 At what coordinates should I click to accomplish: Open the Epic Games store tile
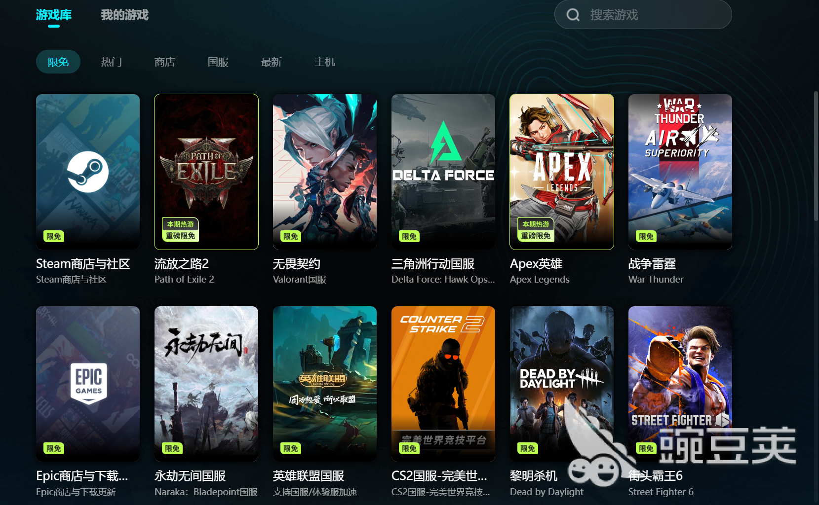[88, 384]
